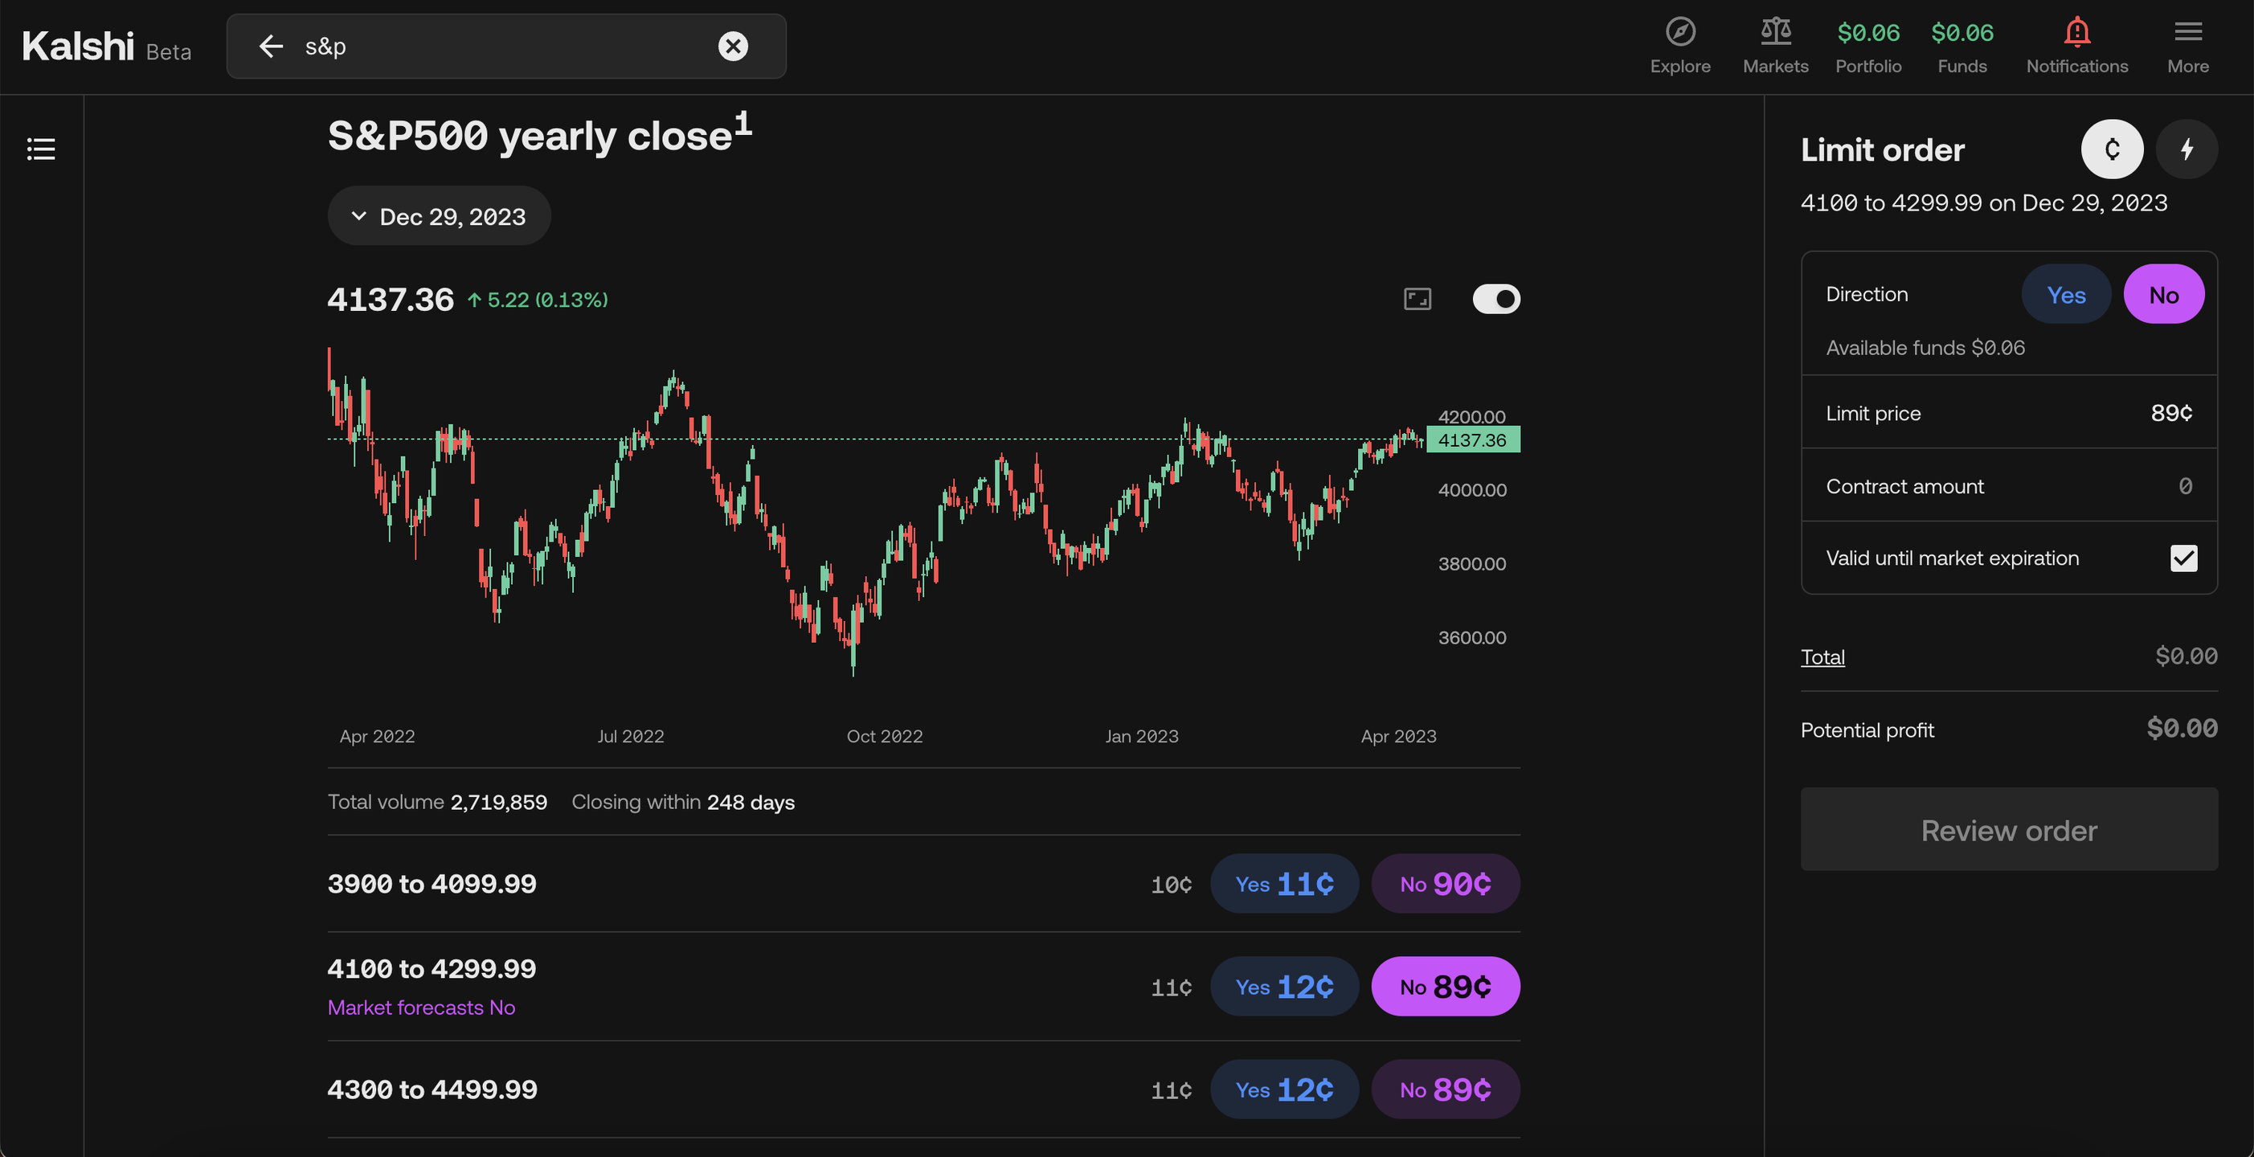Switch to quick order lightning icon
Viewport: 2254px width, 1157px height.
tap(2186, 149)
